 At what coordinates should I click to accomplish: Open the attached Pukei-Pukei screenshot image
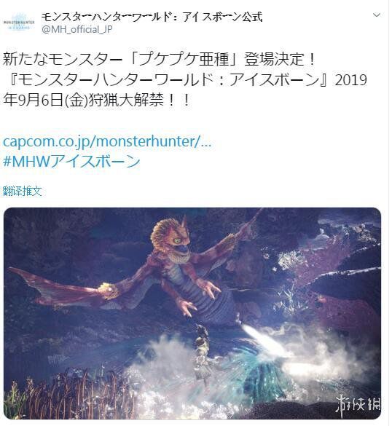pyautogui.click(x=192, y=313)
